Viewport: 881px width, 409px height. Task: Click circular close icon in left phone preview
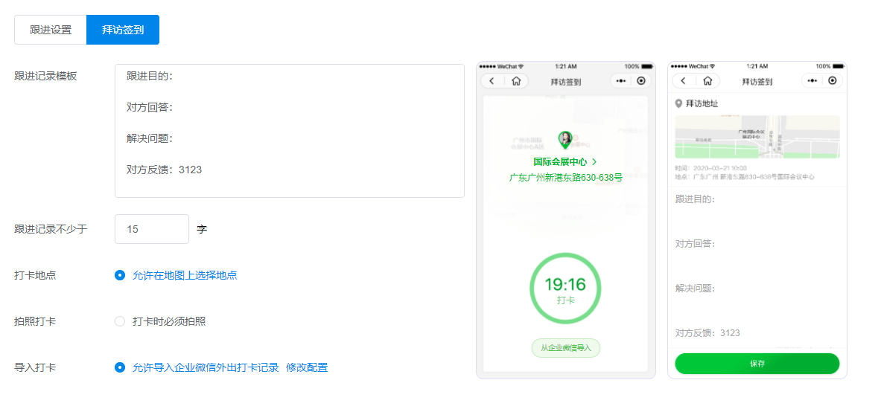click(x=640, y=81)
